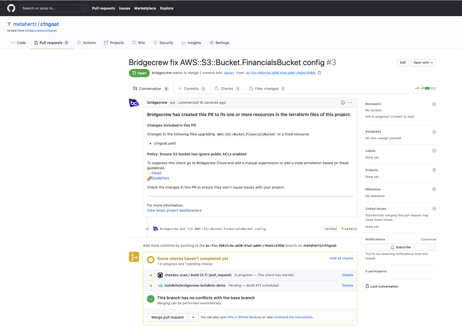Focus the Search or jump to field
The image size is (462, 328).
point(54,8)
